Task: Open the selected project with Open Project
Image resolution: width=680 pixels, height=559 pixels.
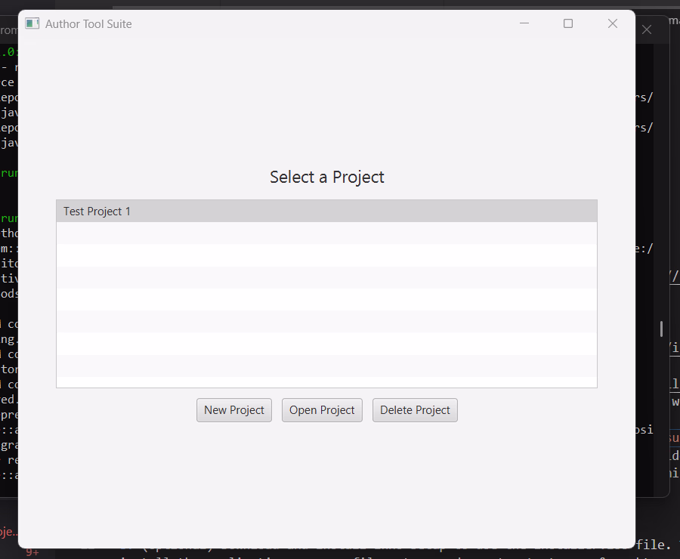Action: click(322, 410)
